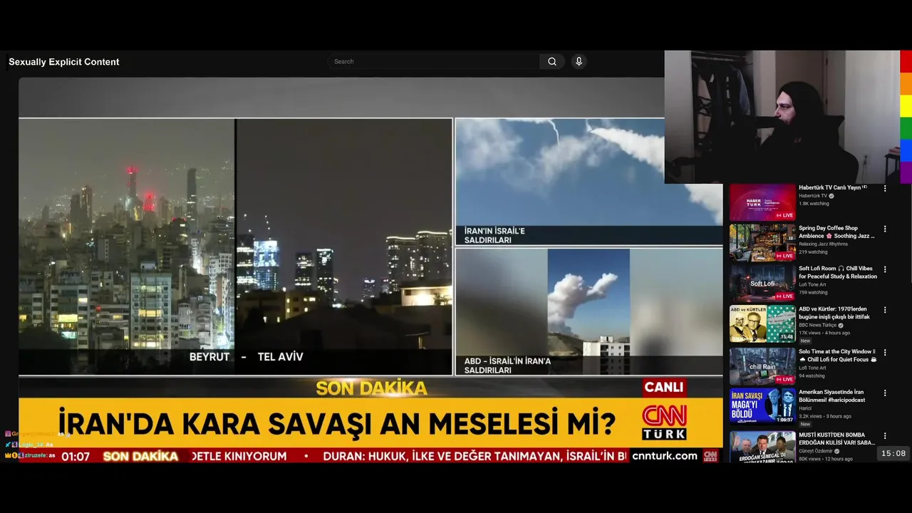Open options menu for ABD ve Kürtler video
The width and height of the screenshot is (912, 513).
[x=885, y=310]
